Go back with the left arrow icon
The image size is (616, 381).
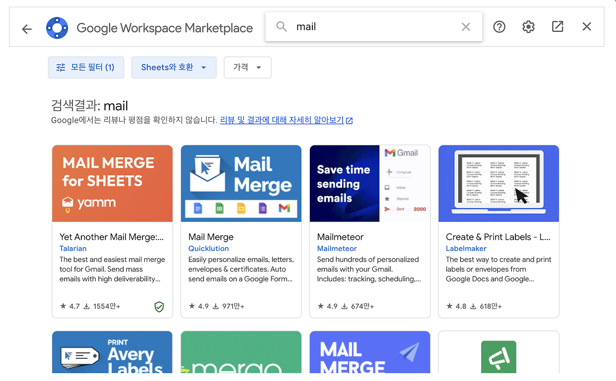[x=26, y=29]
